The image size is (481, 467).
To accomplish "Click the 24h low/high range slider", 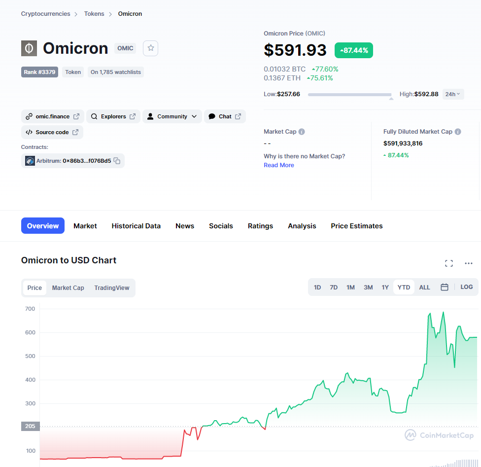I will [350, 94].
